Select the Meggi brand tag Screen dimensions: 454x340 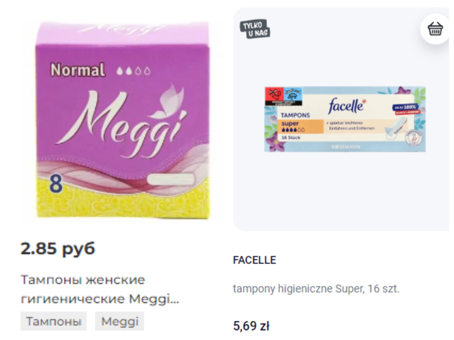120,321
